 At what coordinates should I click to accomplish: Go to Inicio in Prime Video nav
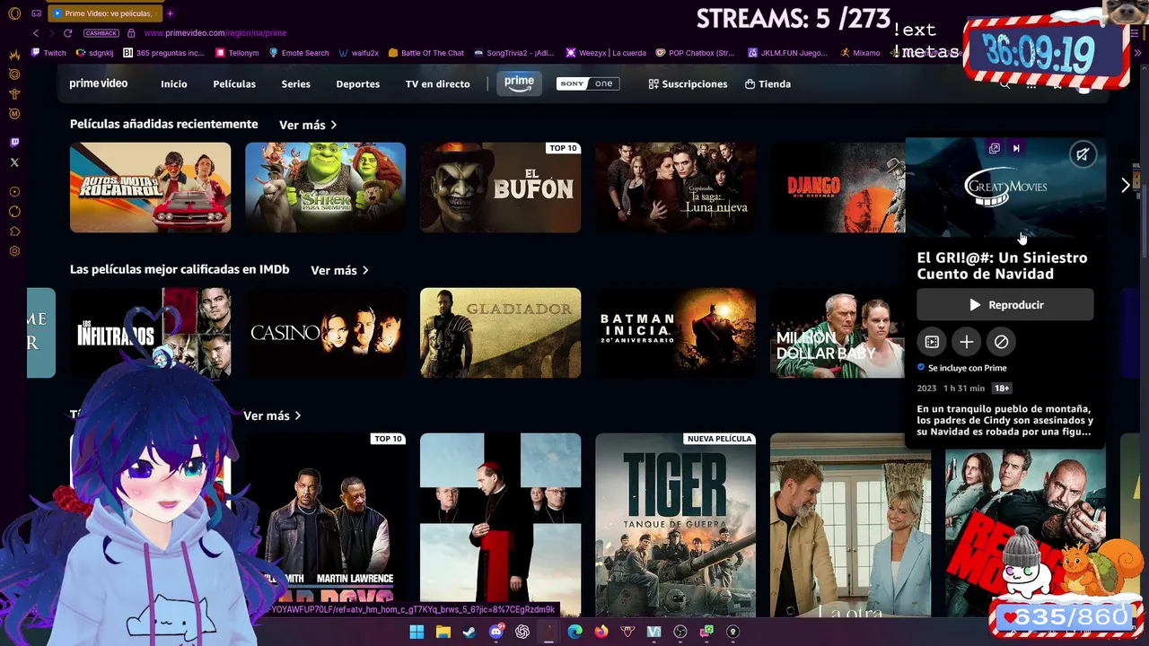coord(174,83)
